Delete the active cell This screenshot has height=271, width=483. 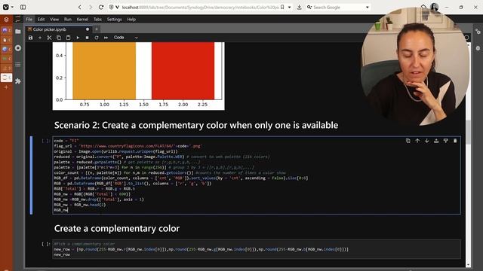pyautogui.click(x=455, y=141)
